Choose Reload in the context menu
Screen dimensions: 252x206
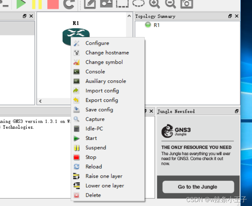pos(108,167)
